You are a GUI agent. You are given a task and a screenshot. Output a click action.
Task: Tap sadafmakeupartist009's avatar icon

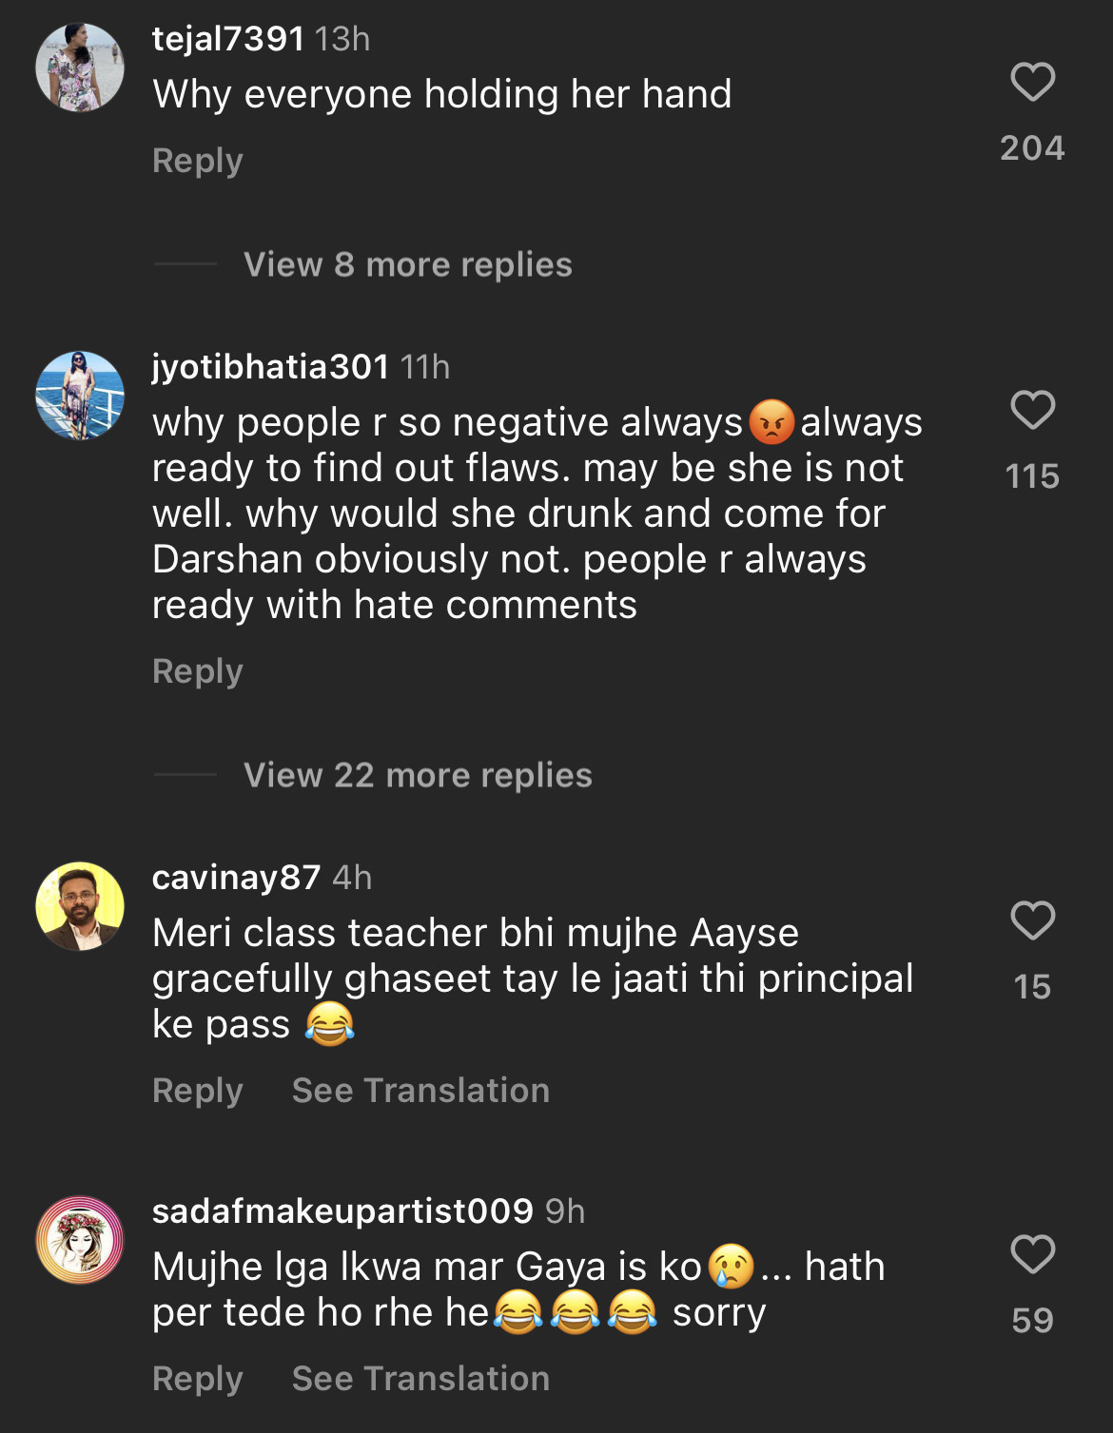click(80, 1240)
